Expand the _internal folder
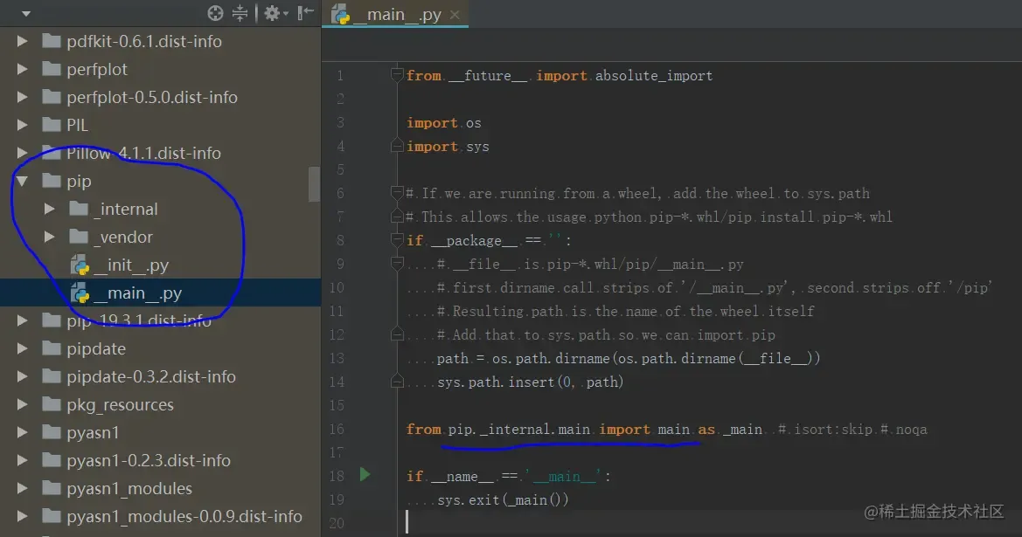This screenshot has width=1022, height=537. (x=50, y=209)
